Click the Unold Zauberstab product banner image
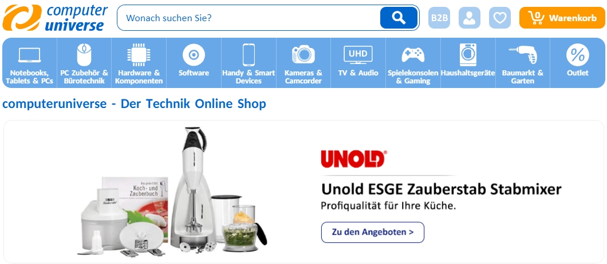Image resolution: width=607 pixels, height=264 pixels. pos(174,192)
